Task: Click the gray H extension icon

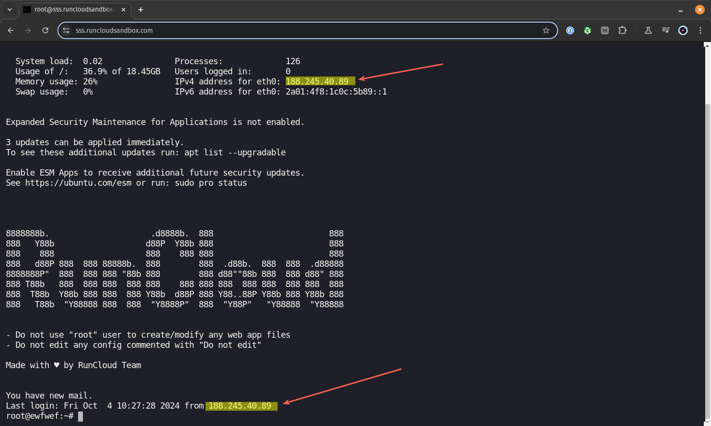Action: coord(605,30)
